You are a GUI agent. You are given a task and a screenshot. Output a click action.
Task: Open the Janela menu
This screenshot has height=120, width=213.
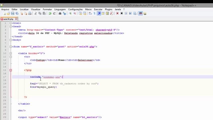coord(117,9)
